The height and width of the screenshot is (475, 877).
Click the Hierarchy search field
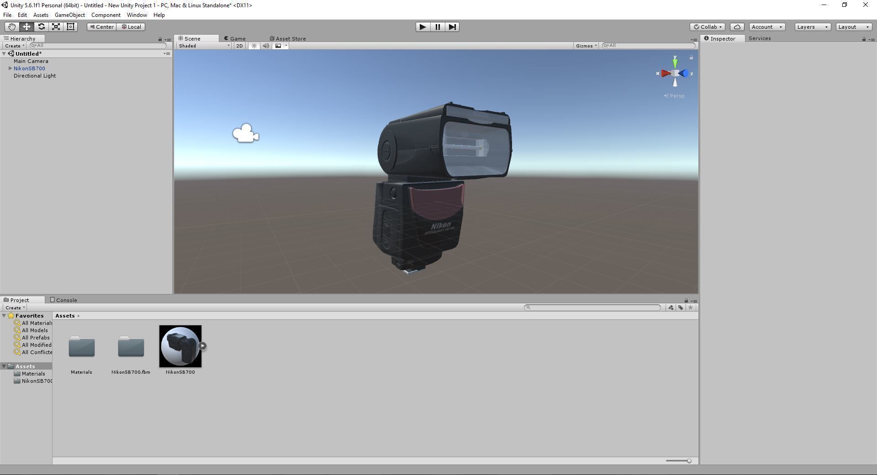click(x=98, y=46)
